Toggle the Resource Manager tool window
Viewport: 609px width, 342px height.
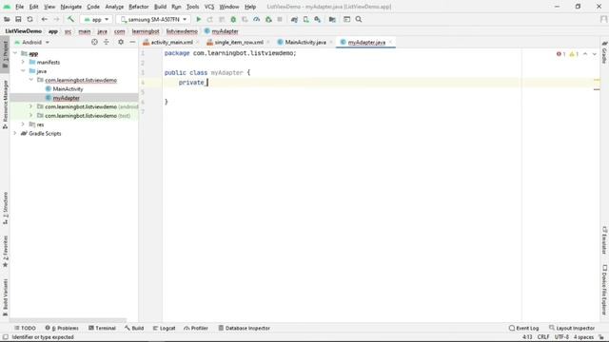pyautogui.click(x=5, y=104)
